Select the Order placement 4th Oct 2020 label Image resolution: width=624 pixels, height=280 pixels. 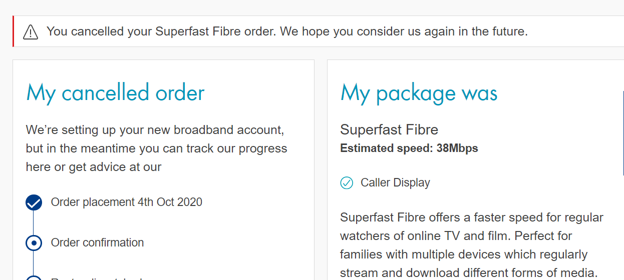[x=127, y=202]
